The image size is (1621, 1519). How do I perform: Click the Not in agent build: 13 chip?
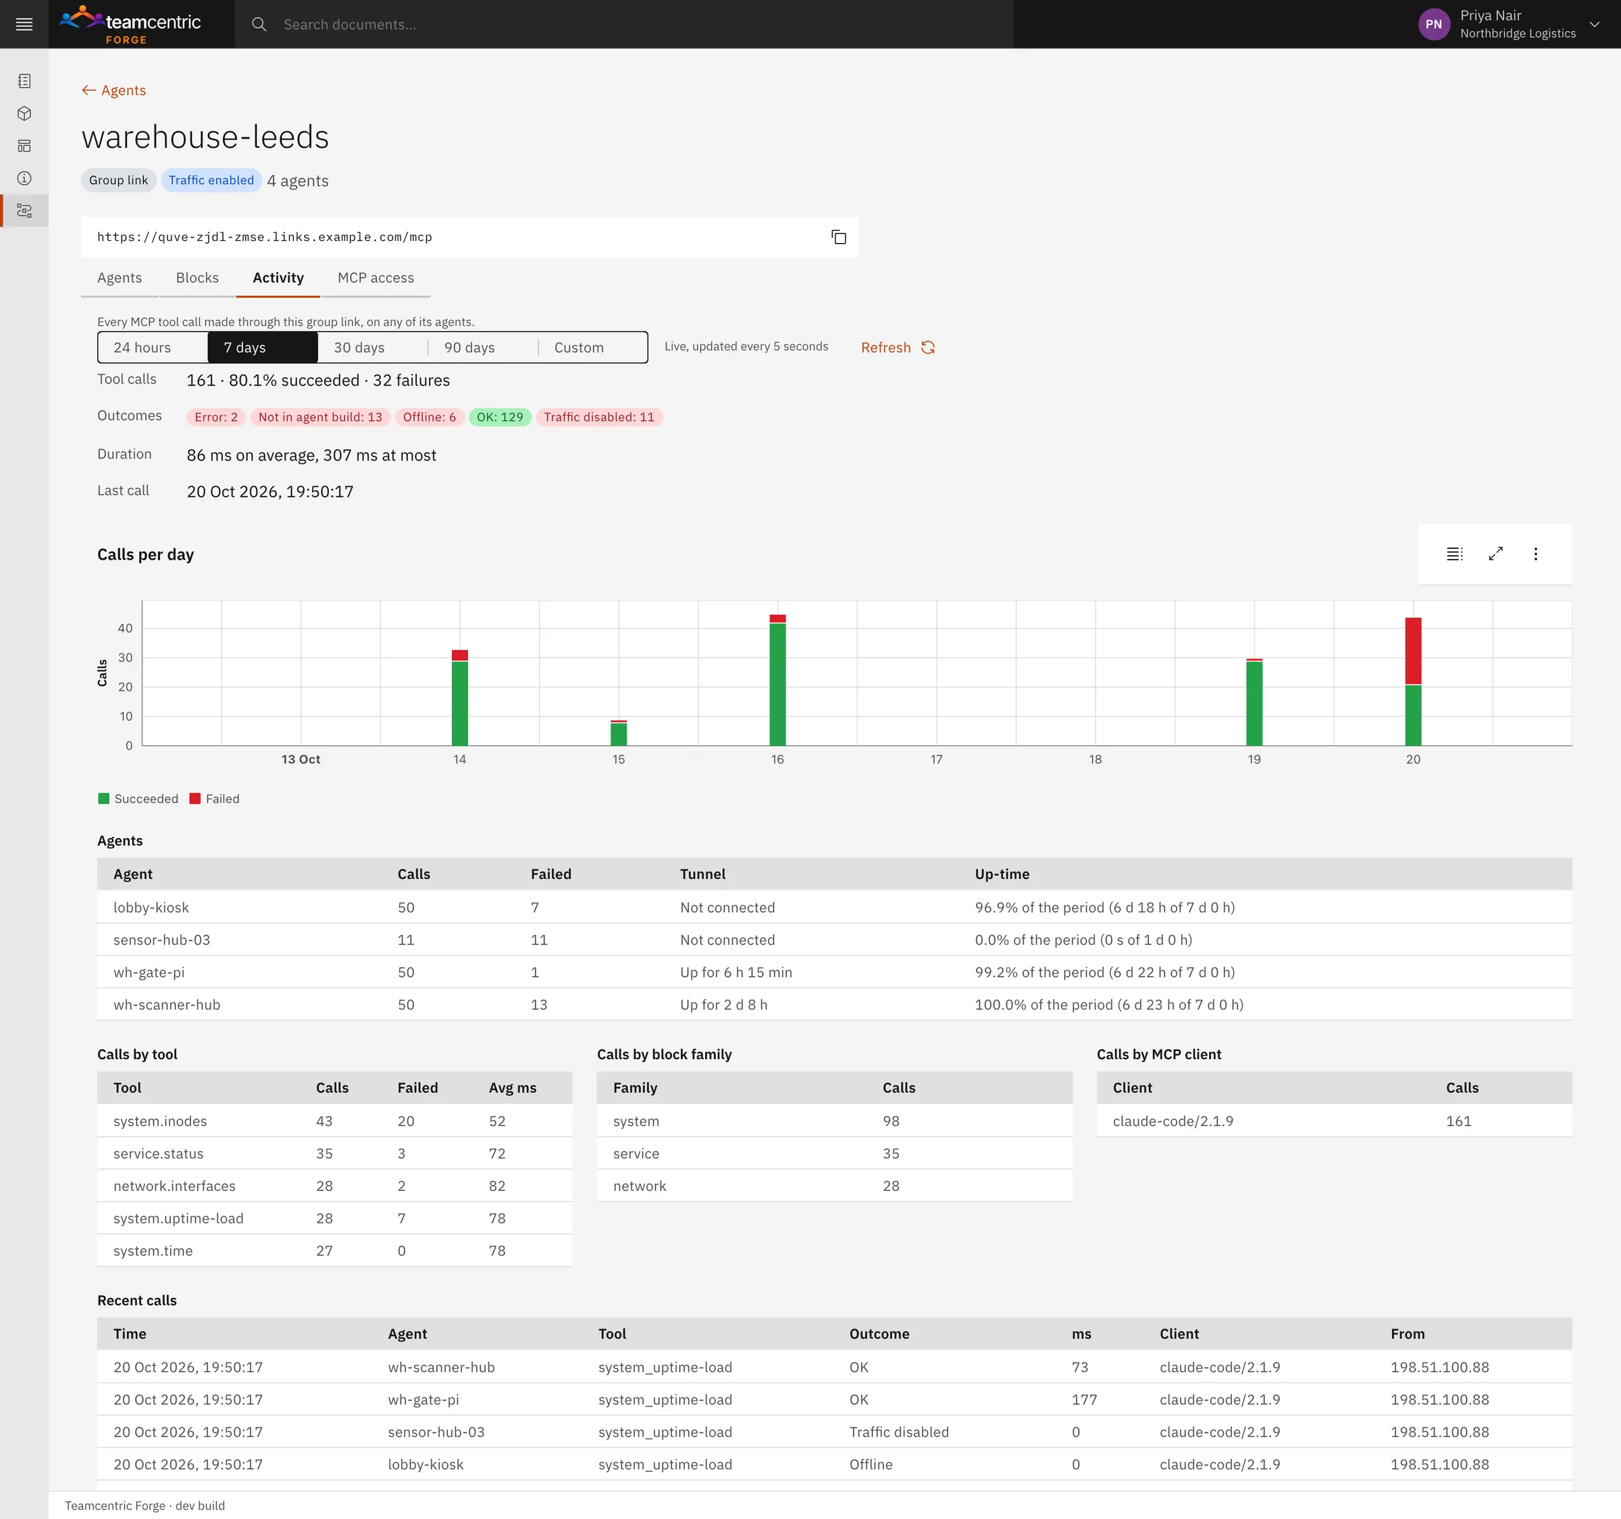320,417
